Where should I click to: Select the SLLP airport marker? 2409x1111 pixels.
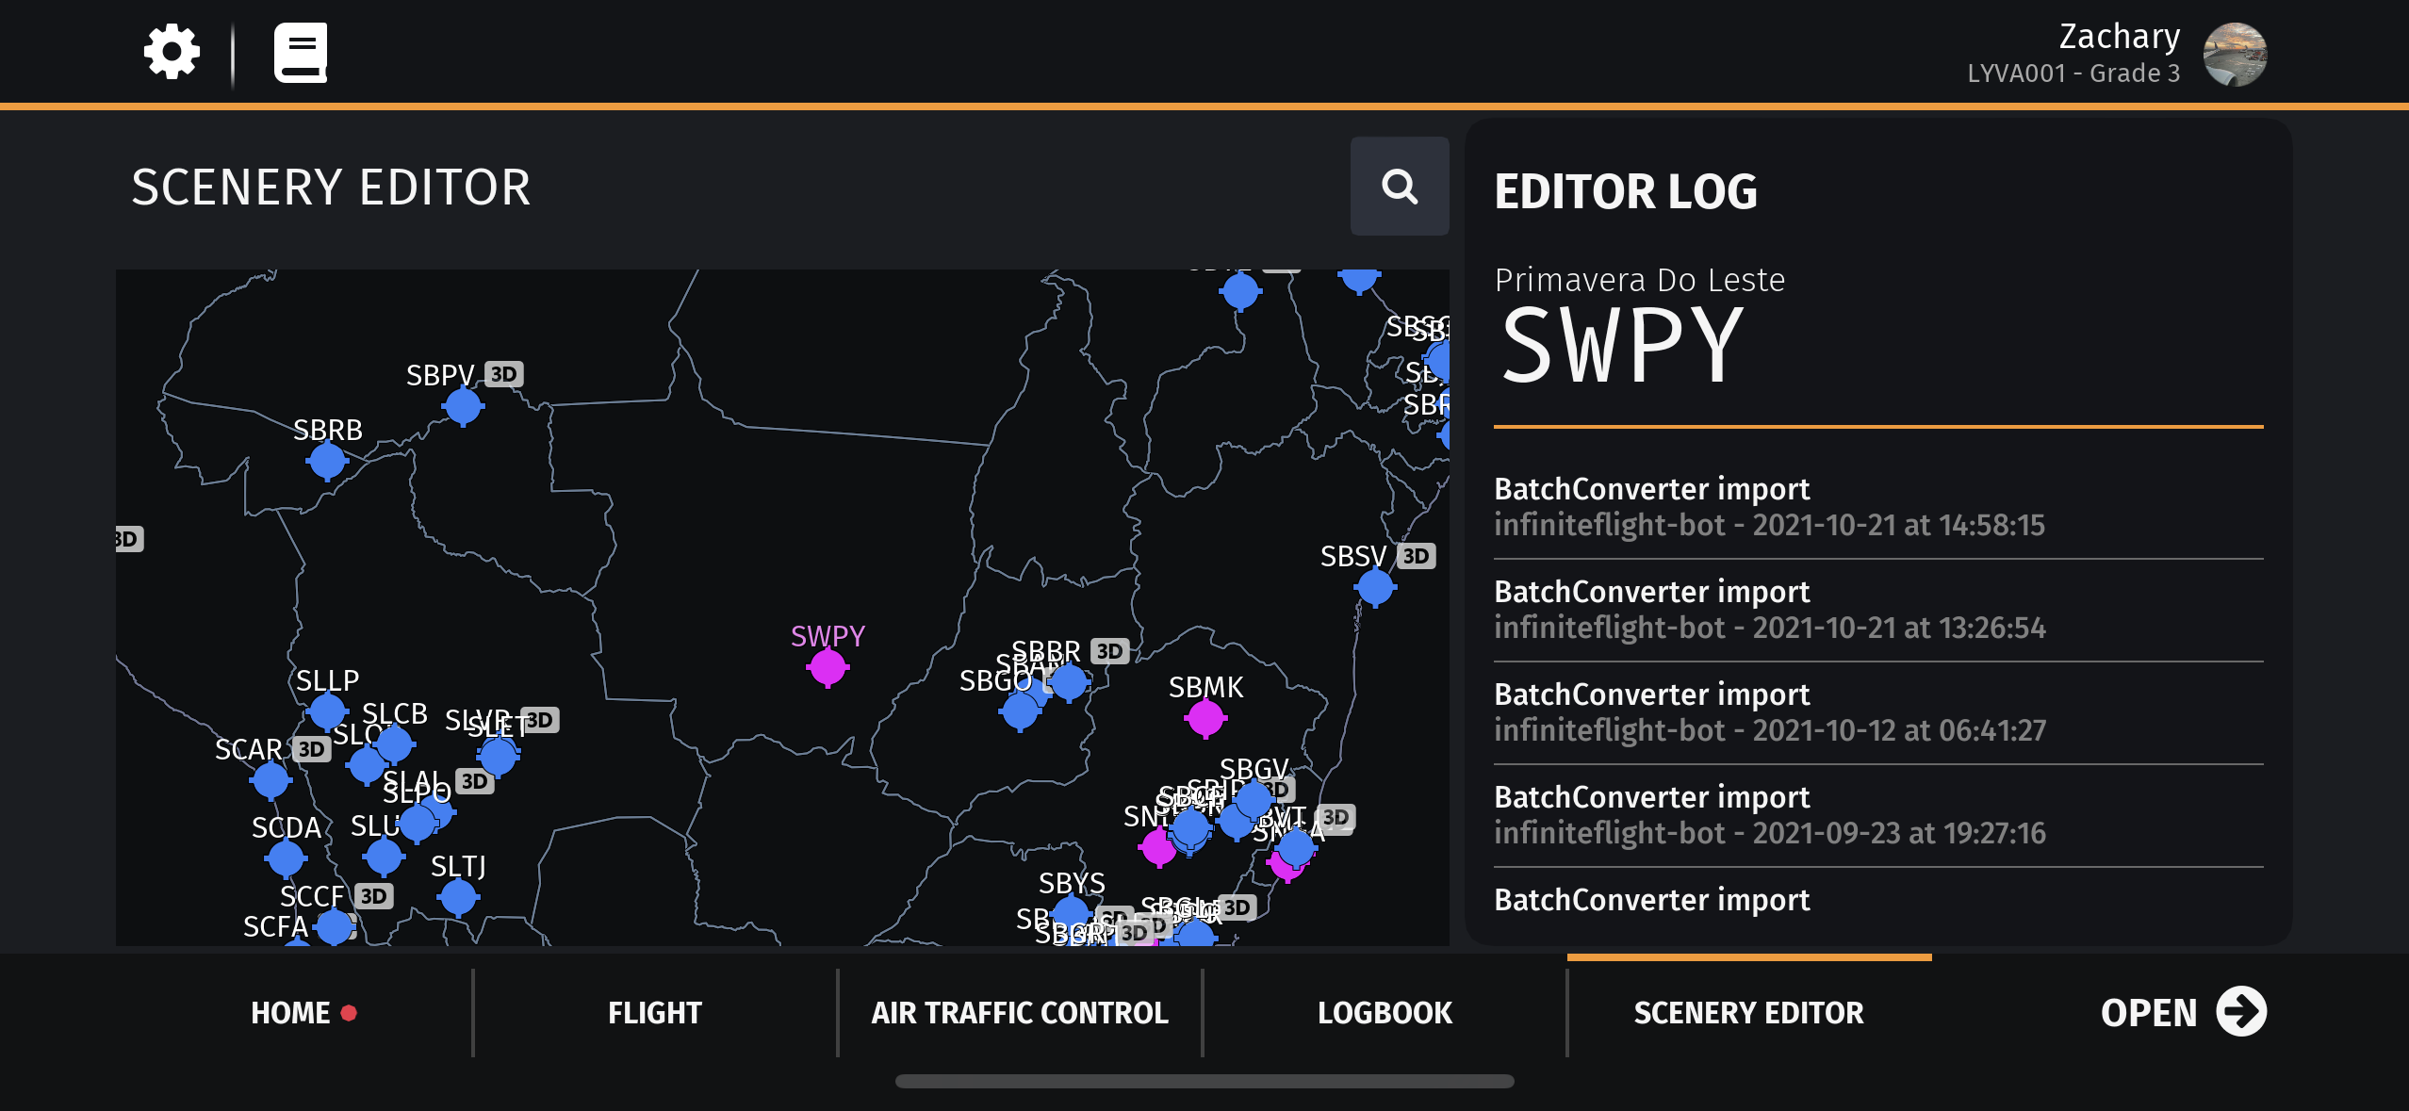[327, 711]
